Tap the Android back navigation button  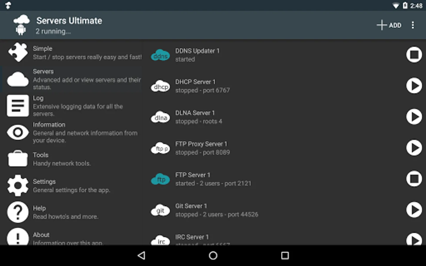(141, 255)
